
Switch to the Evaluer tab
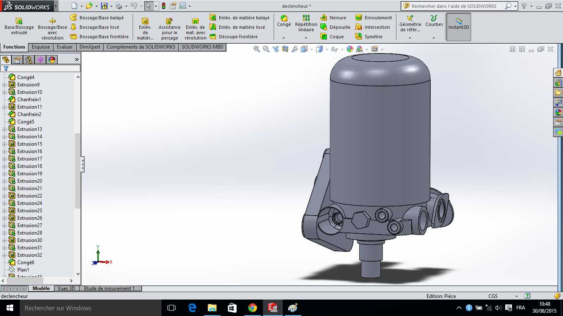point(65,47)
